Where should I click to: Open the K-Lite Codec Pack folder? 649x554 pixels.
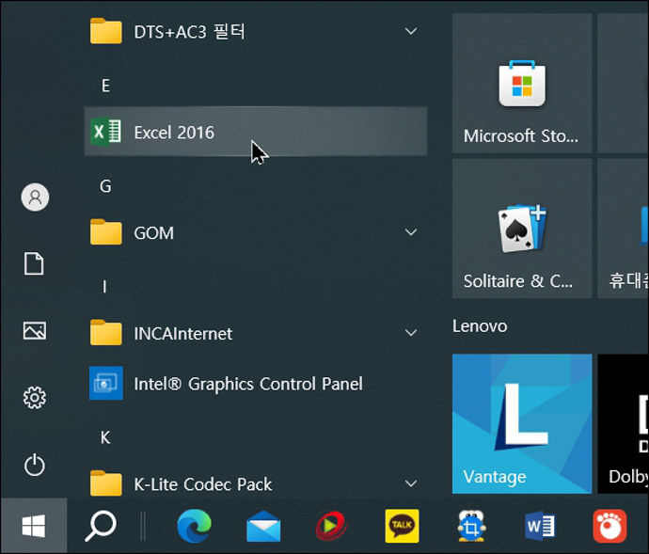point(256,483)
